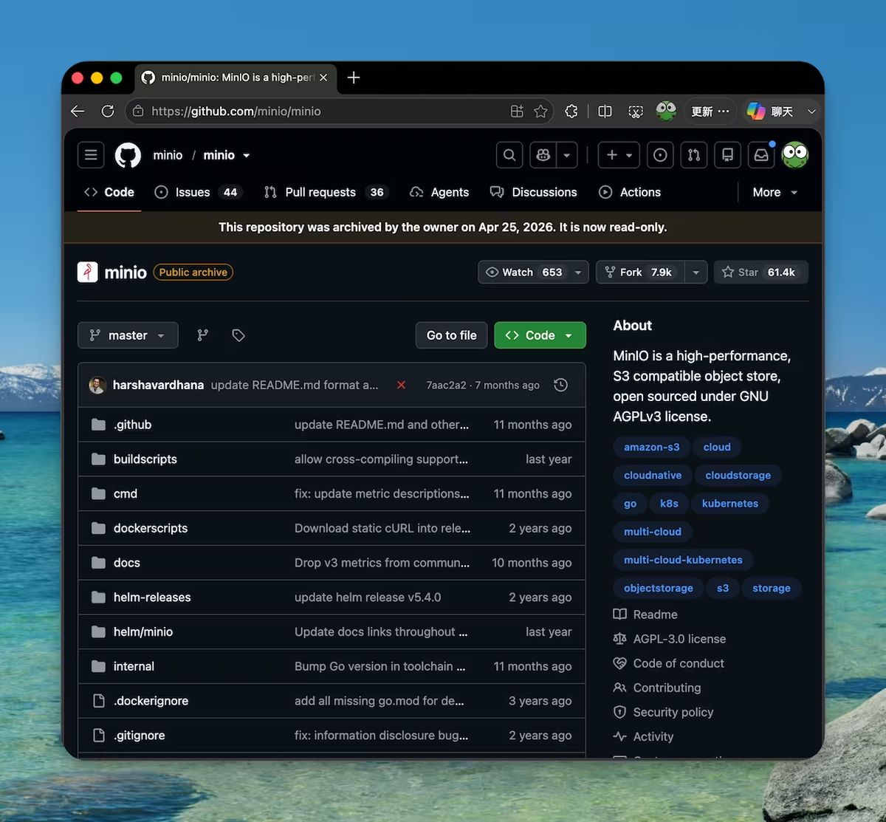Image resolution: width=886 pixels, height=822 pixels.
Task: Open harshavardhana author link
Action: click(158, 385)
